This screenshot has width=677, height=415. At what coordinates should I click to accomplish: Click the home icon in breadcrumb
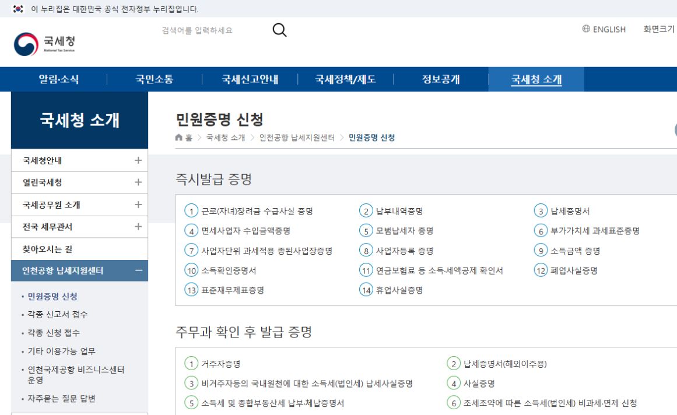click(x=179, y=137)
